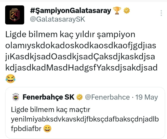This screenshot has height=139, width=167.
Task: Open the Galatasaray profile picture
Action: [15, 15]
